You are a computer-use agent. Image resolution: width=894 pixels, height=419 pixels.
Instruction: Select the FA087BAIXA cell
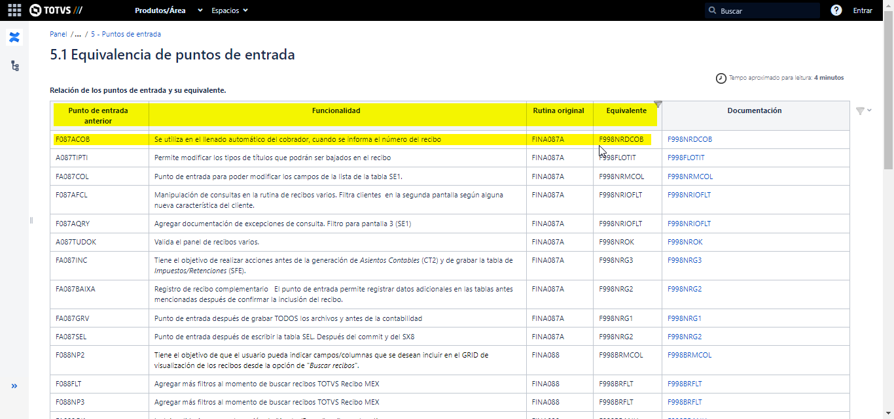(99, 294)
